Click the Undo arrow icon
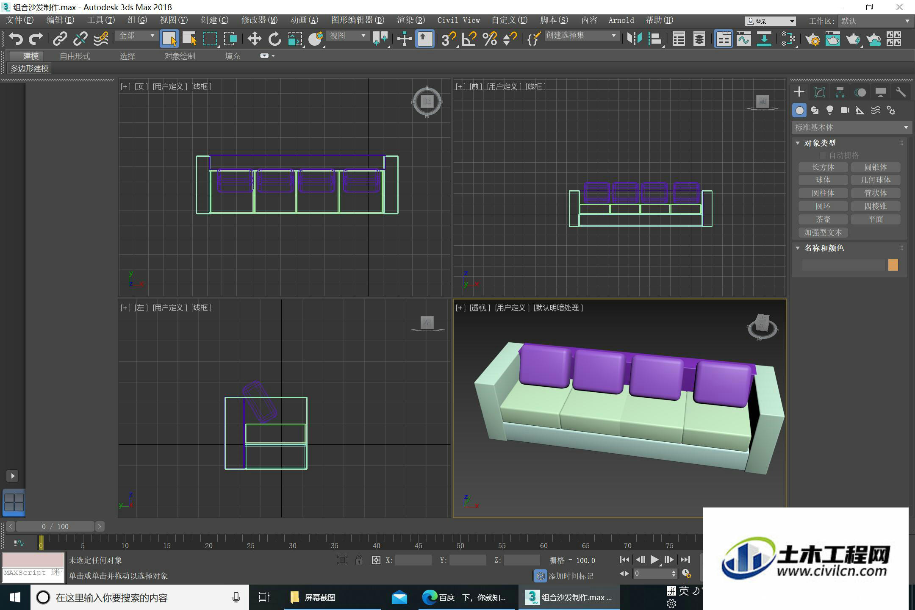 16,39
